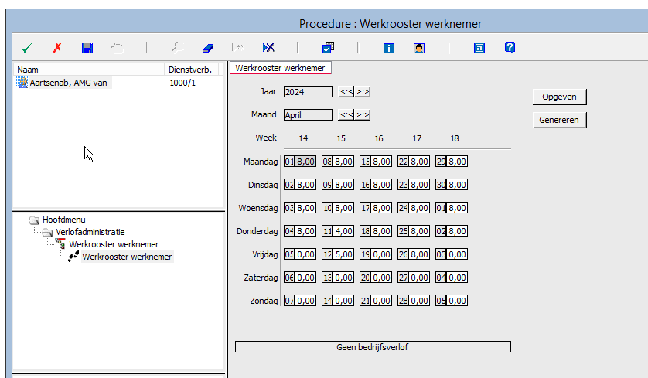Select the greyed-out print/document toolbar icon

click(118, 48)
